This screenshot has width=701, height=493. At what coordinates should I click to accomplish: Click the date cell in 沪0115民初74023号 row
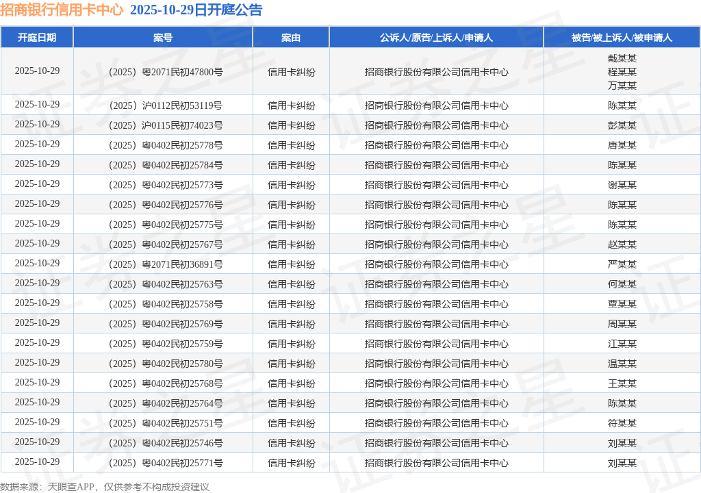tap(37, 124)
